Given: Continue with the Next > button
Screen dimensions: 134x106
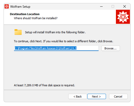Looking at the screenshot, I should 97,97.
